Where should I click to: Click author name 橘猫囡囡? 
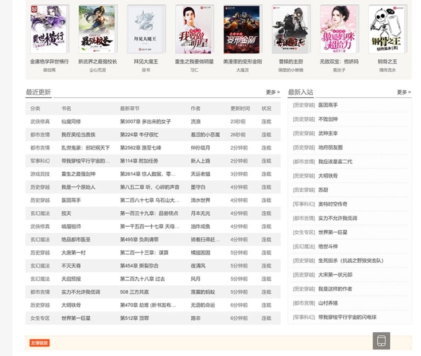point(201,253)
